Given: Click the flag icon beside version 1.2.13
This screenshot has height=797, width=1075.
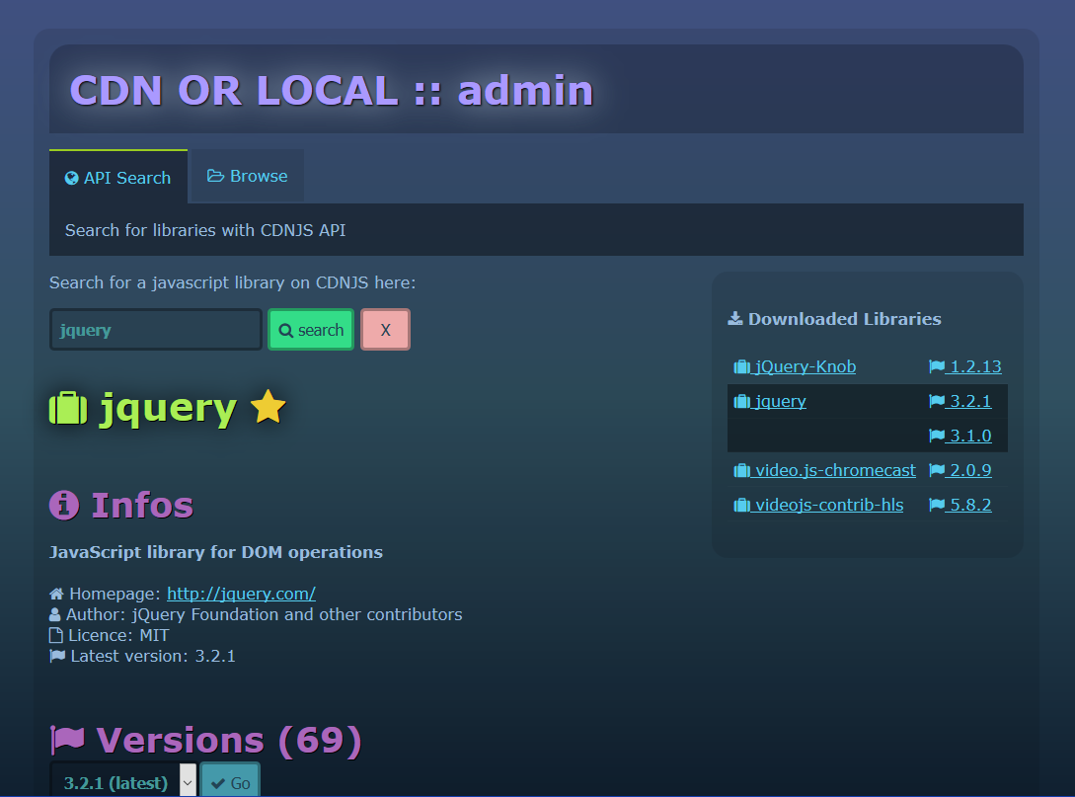Looking at the screenshot, I should pos(937,367).
